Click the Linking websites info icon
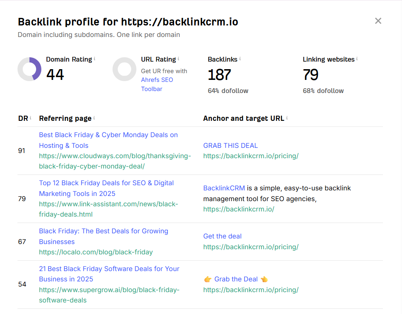 point(357,59)
